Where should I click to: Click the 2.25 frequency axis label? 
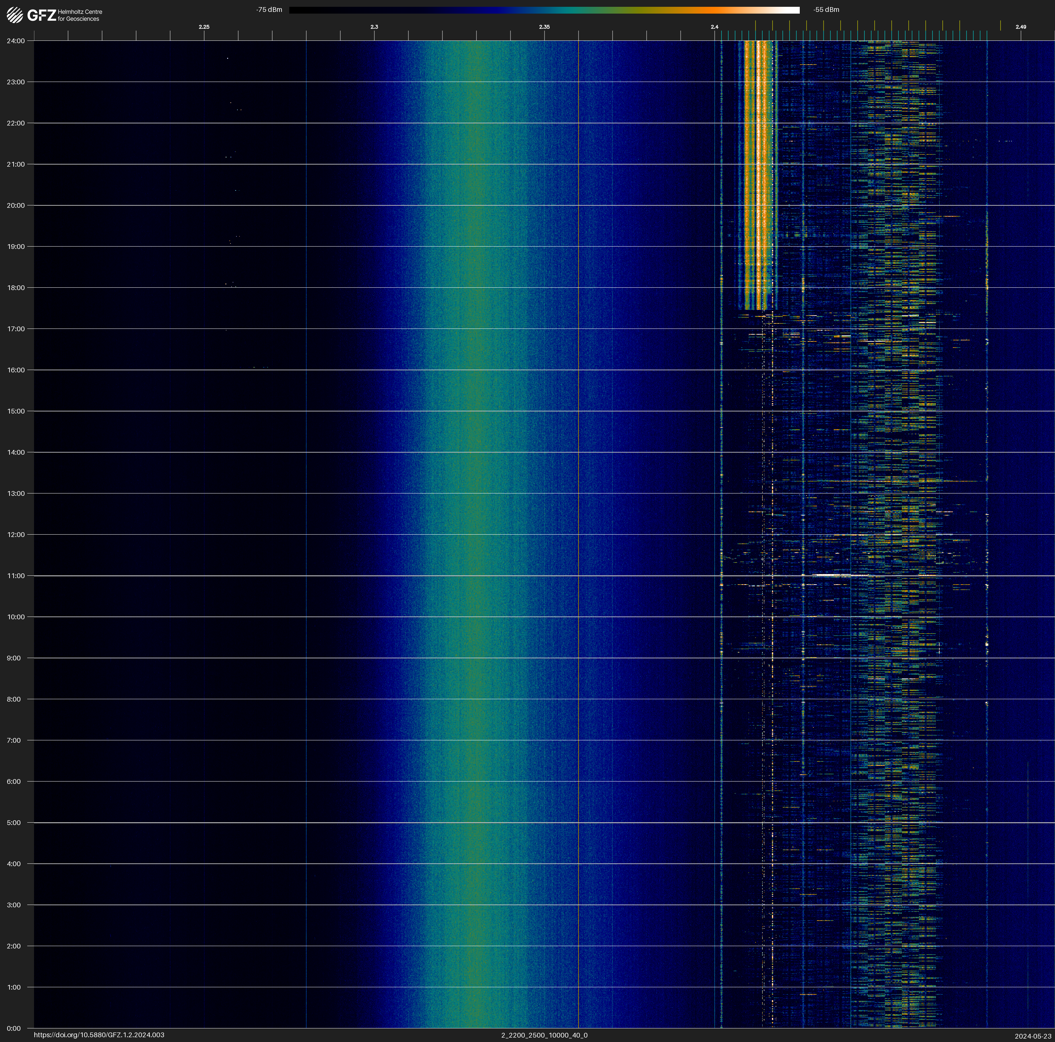coord(204,27)
